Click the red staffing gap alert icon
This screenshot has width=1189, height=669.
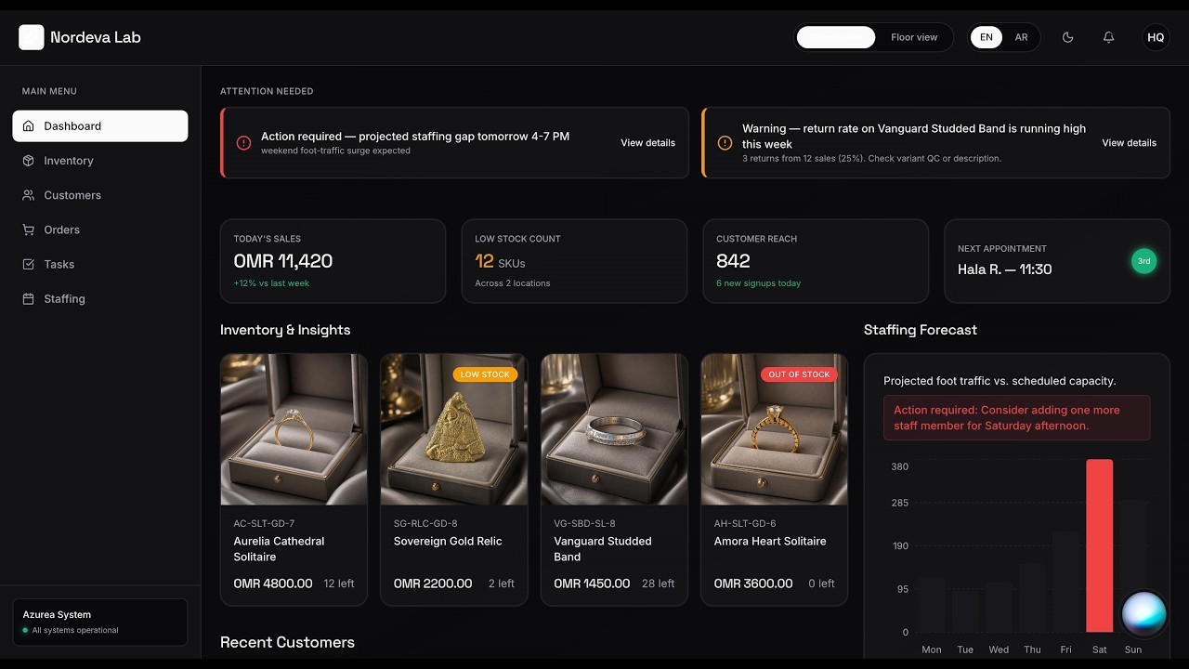point(243,143)
